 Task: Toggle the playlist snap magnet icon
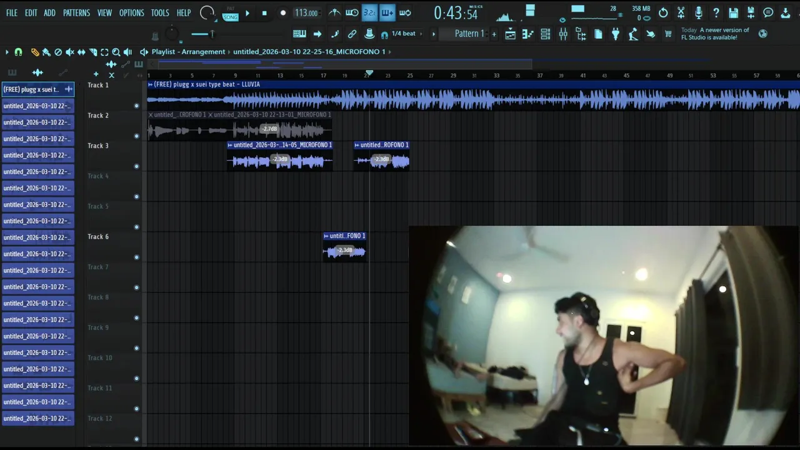click(18, 52)
